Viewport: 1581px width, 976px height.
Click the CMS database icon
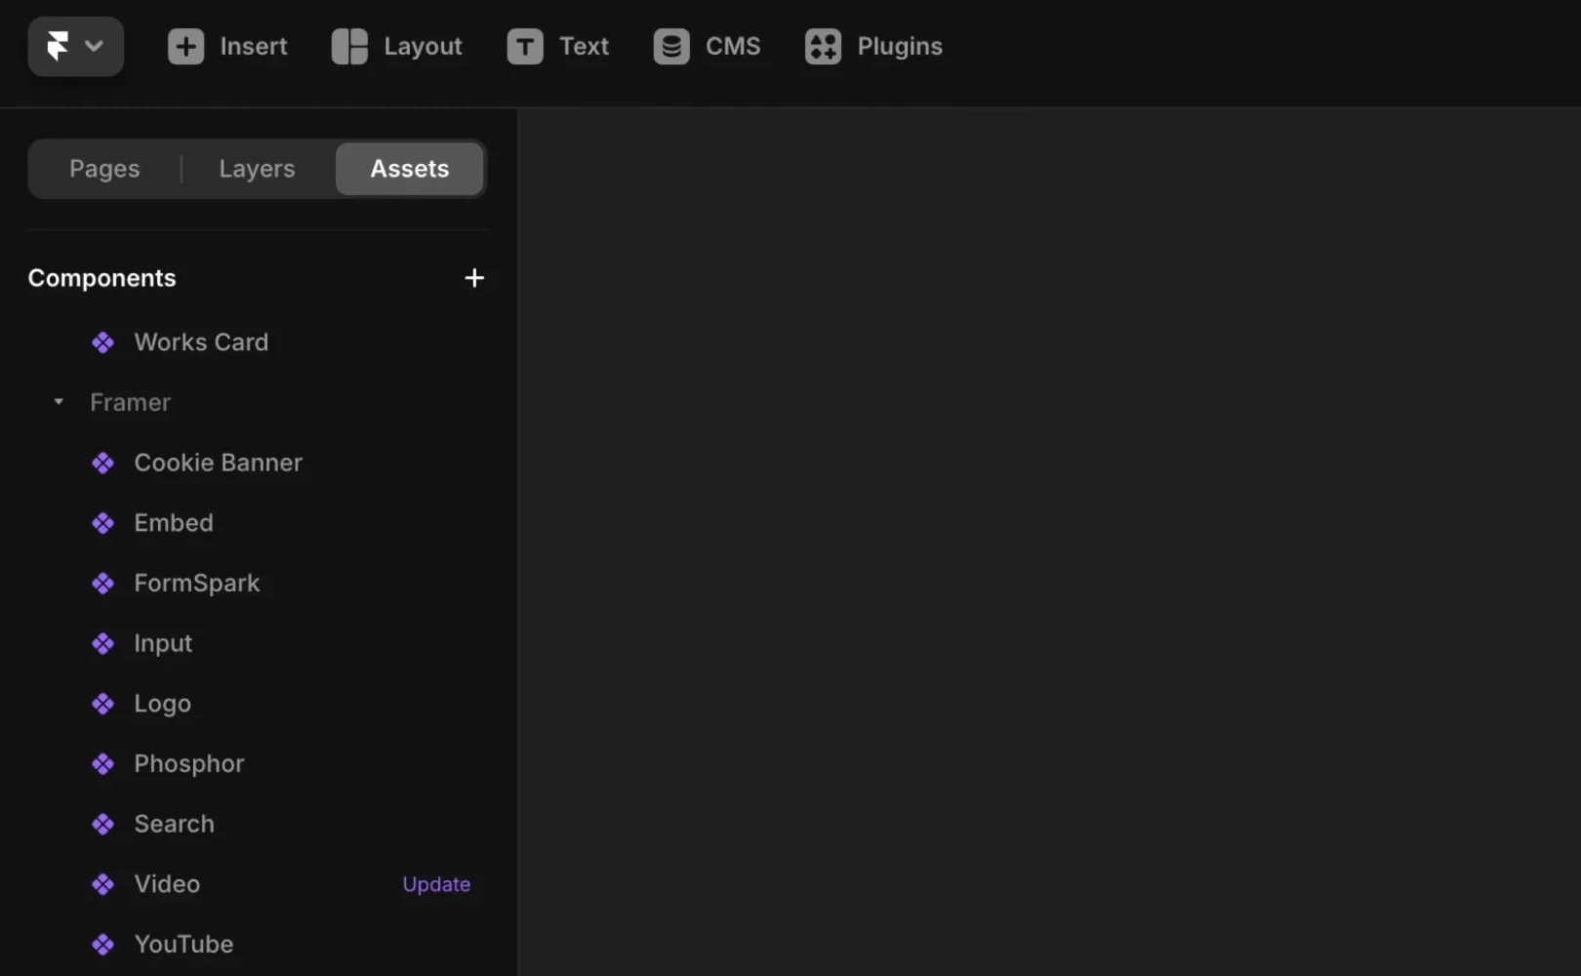point(671,46)
